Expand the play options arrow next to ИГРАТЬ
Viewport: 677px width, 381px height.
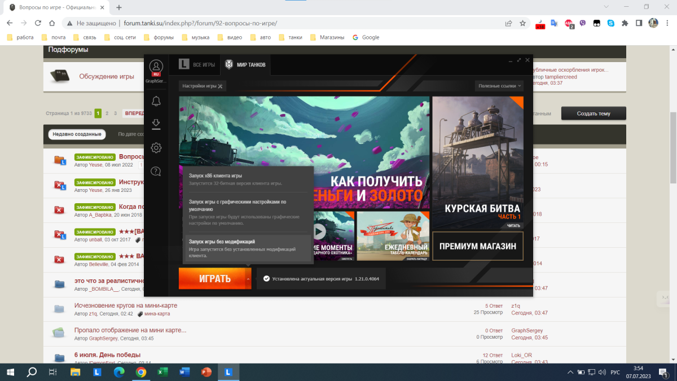point(248,279)
